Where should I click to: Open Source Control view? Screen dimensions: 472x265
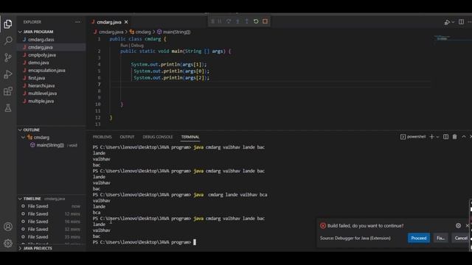[x=8, y=57]
